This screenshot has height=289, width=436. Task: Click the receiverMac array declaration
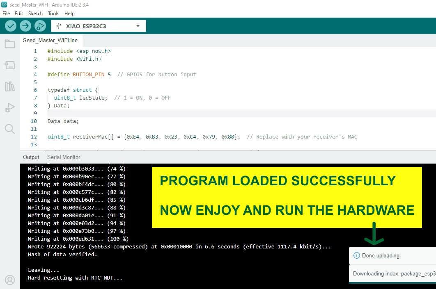click(x=144, y=137)
